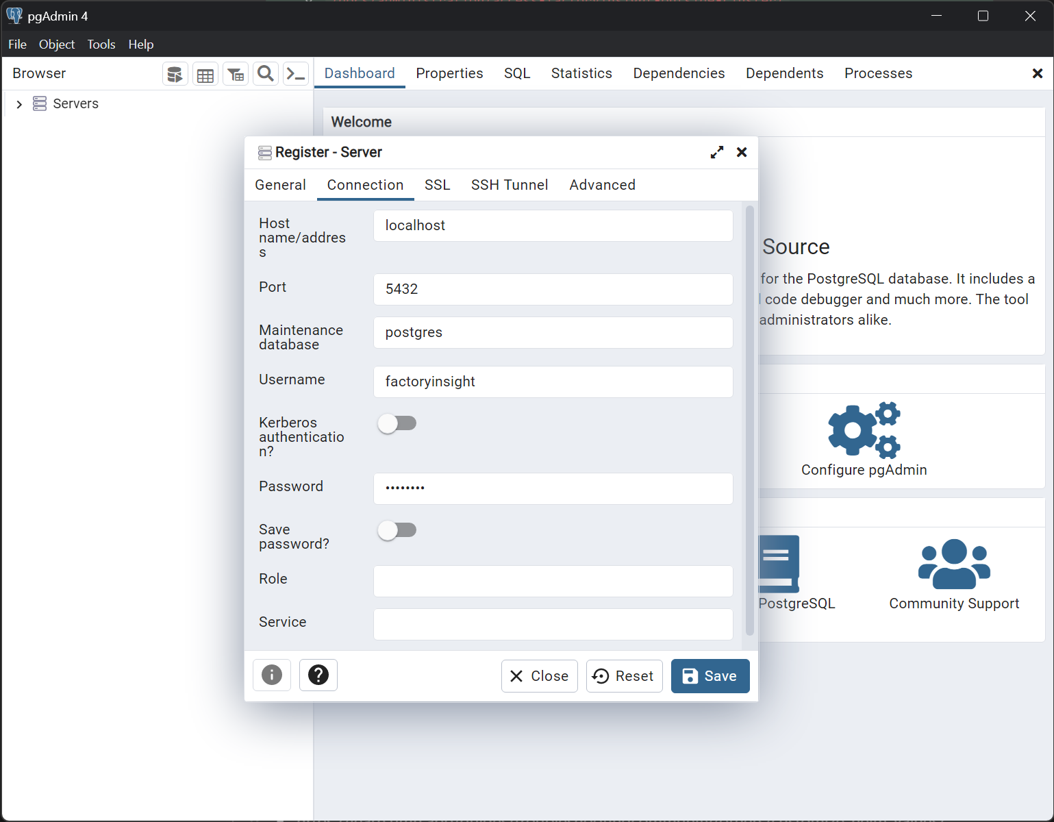Enable the Save password switch
The width and height of the screenshot is (1054, 822).
coord(397,530)
